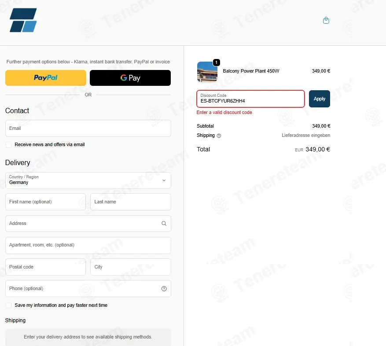Apply the discount code
This screenshot has height=346, width=386.
click(319, 99)
